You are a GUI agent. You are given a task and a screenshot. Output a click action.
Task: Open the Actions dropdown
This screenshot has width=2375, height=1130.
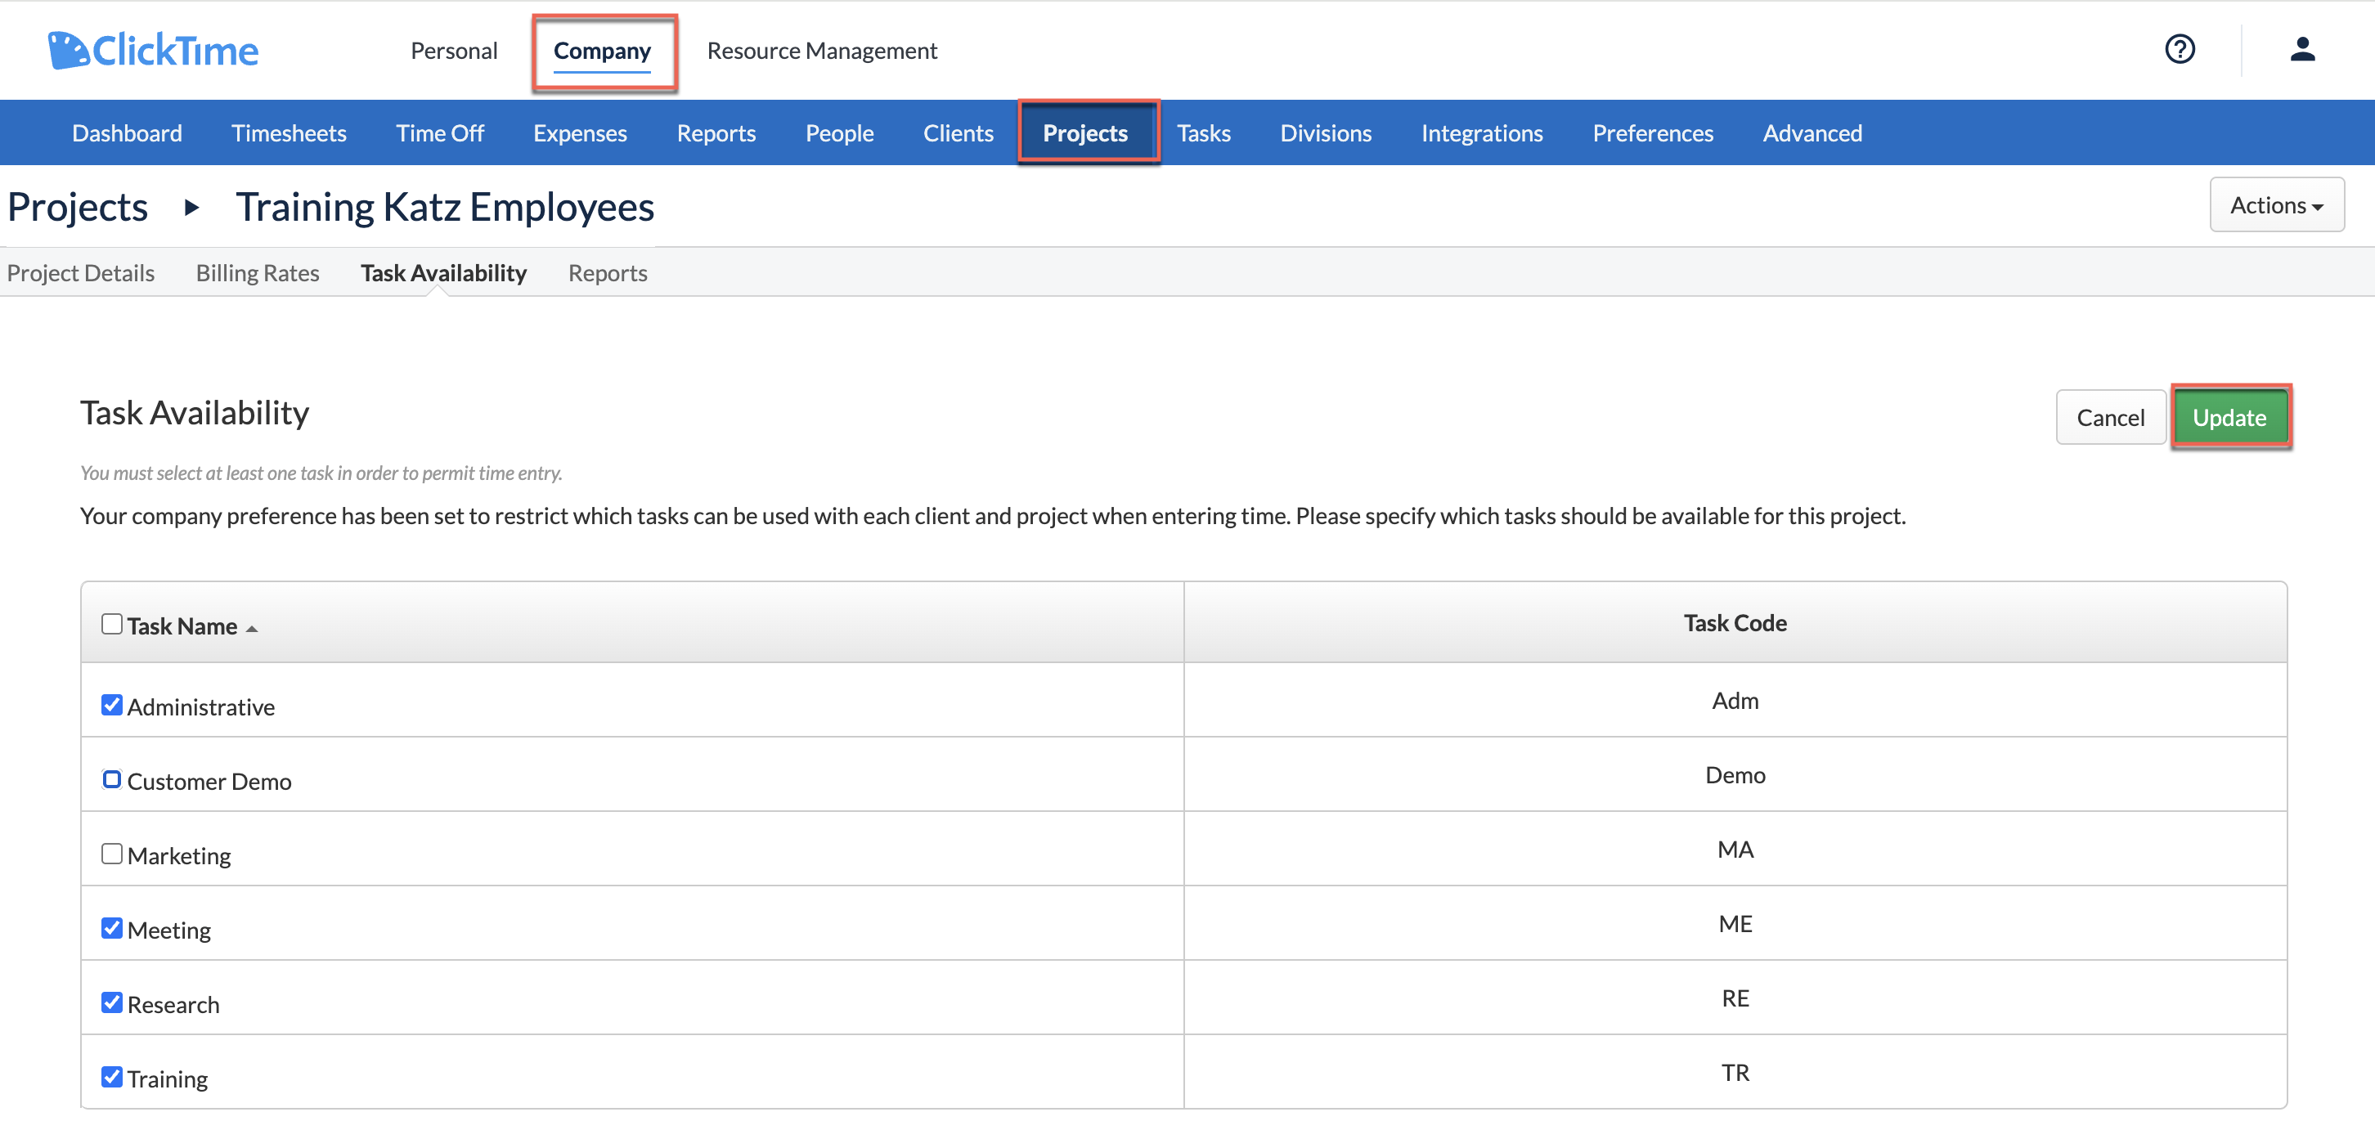[x=2276, y=204]
